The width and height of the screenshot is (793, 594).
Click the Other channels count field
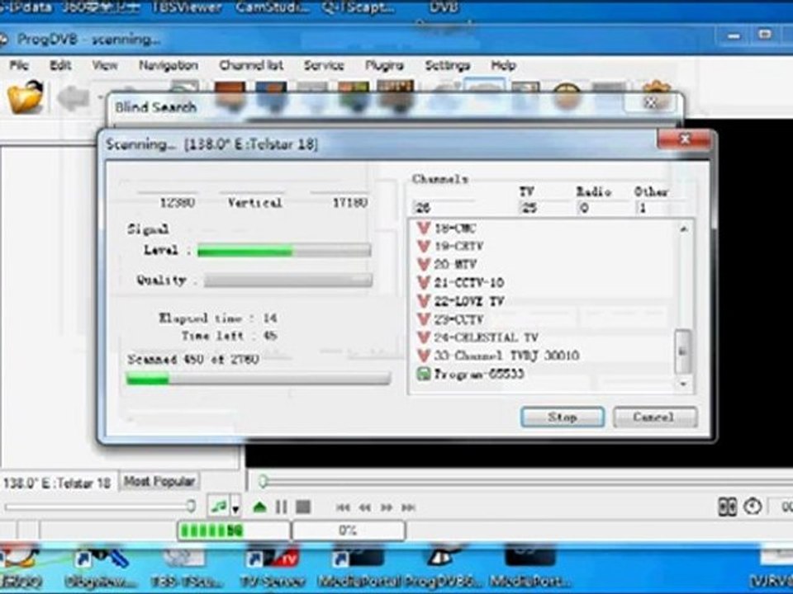(658, 208)
